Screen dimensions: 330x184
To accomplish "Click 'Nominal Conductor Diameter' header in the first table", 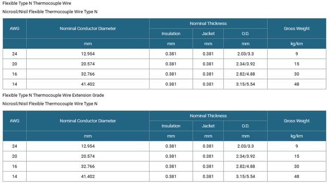I will click(88, 29).
